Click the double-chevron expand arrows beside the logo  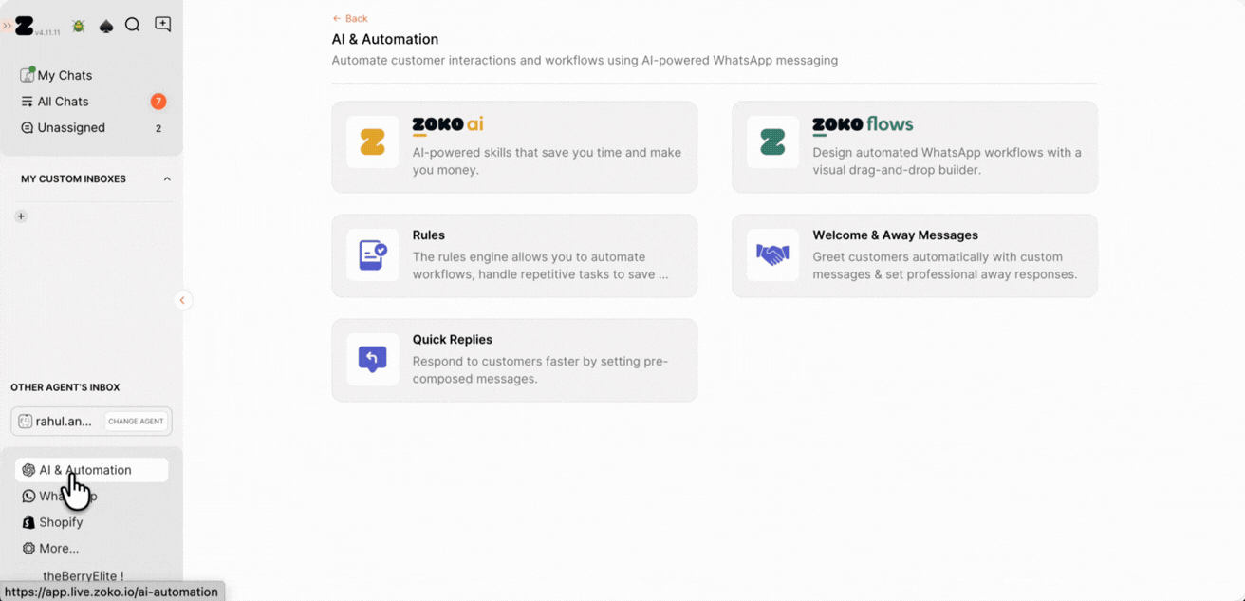(8, 26)
